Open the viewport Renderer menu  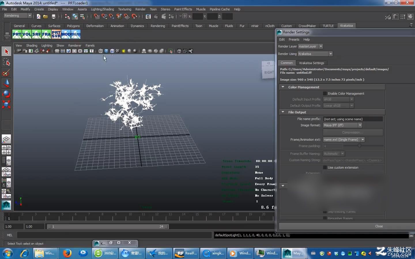pyautogui.click(x=75, y=45)
